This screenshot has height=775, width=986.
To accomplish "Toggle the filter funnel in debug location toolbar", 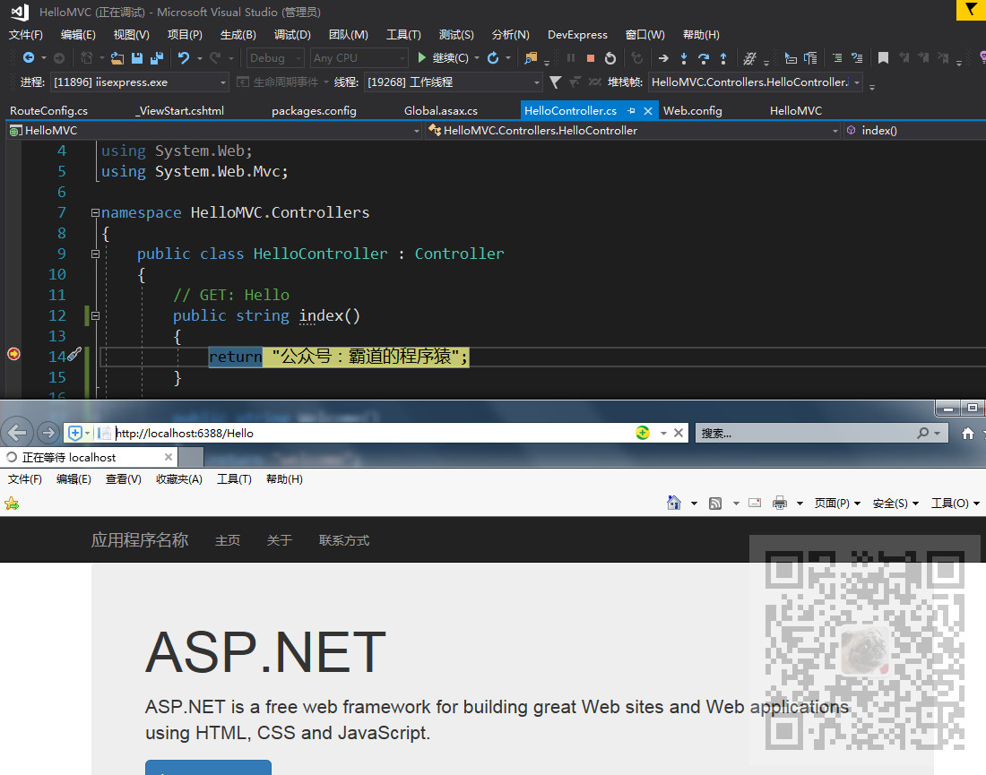I will tap(556, 82).
